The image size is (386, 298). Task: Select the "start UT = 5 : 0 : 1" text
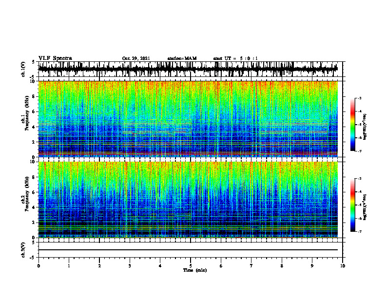tap(235, 58)
